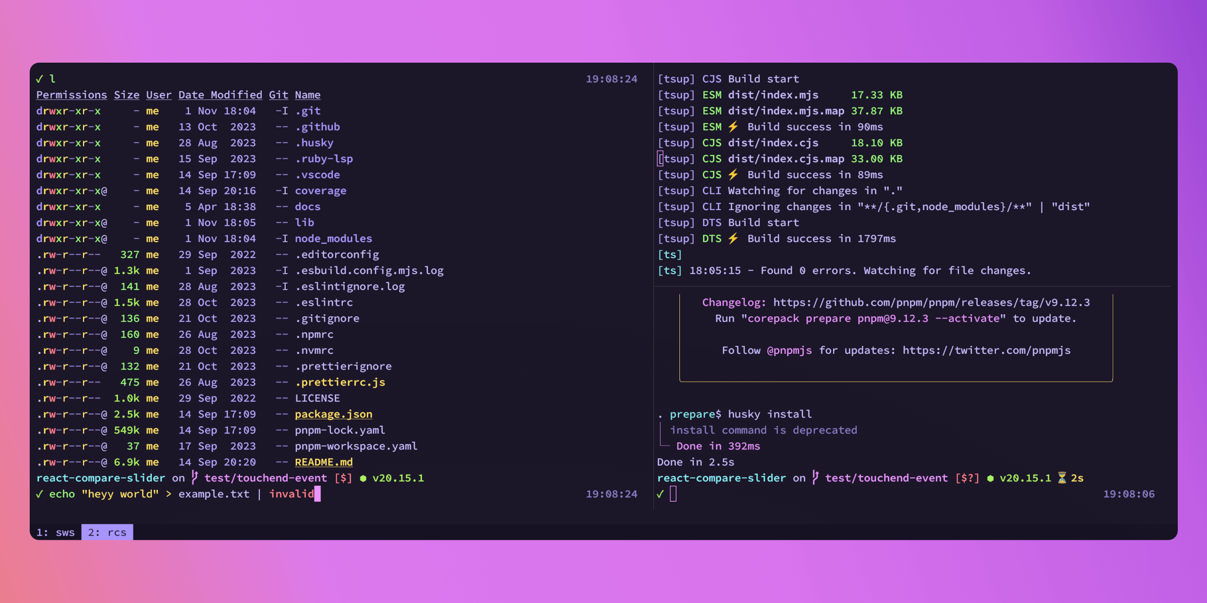The height and width of the screenshot is (603, 1207).
Task: Click the Permissions column header
Action: (x=72, y=95)
